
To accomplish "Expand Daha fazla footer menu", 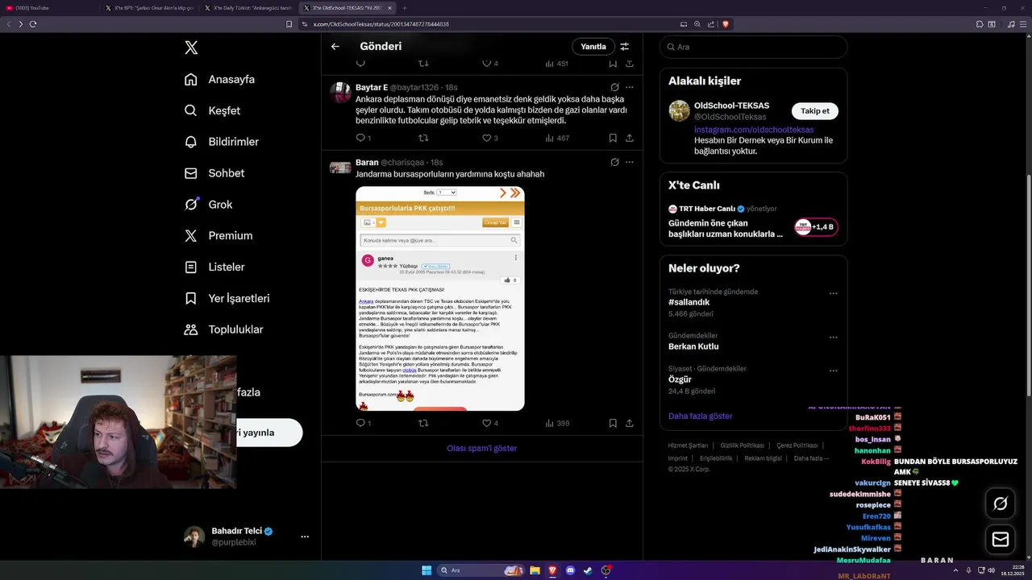I will coord(811,458).
